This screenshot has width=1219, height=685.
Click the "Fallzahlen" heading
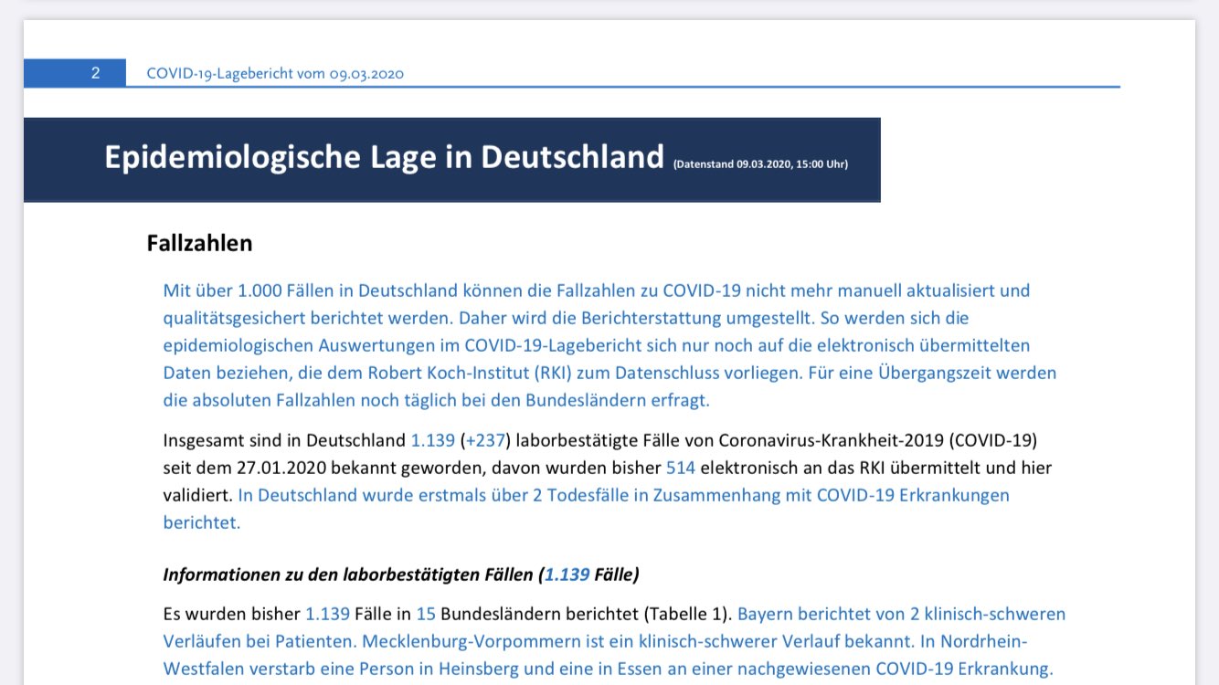point(199,244)
